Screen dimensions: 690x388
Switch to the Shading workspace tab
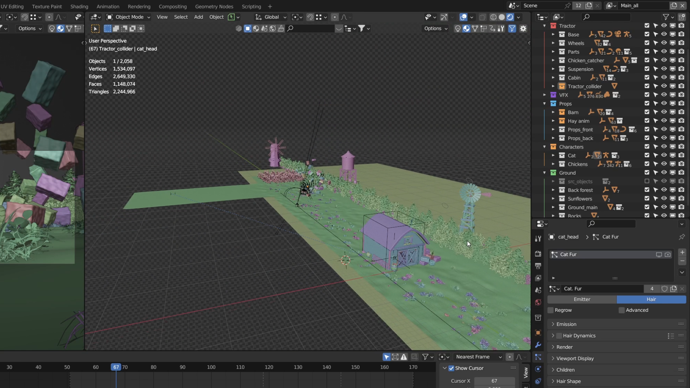pyautogui.click(x=79, y=6)
